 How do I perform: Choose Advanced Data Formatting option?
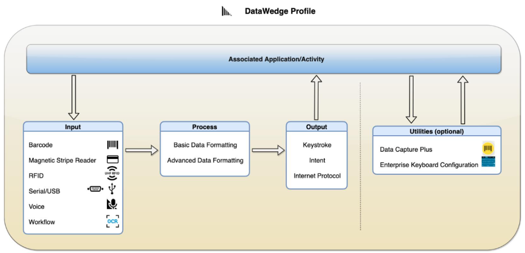click(x=205, y=160)
